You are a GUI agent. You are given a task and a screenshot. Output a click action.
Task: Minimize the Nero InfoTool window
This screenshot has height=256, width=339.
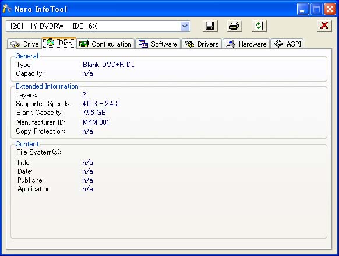tap(303, 9)
